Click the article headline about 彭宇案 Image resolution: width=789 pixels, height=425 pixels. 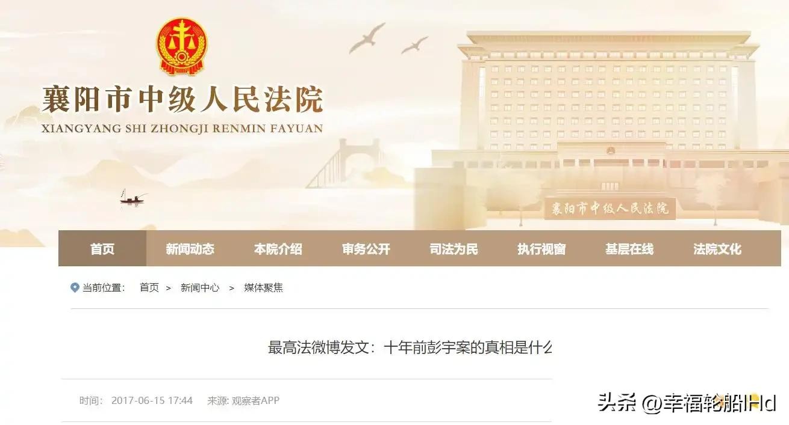coord(410,347)
